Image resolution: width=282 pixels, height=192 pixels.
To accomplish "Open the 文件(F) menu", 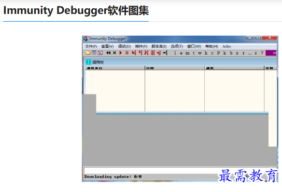I will [x=91, y=46].
